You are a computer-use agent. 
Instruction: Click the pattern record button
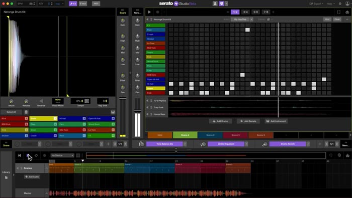pos(157,12)
